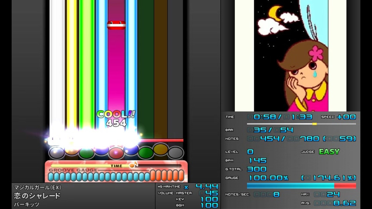
Task: Tap the rightmost gray-white pop button
Action: tap(176, 152)
